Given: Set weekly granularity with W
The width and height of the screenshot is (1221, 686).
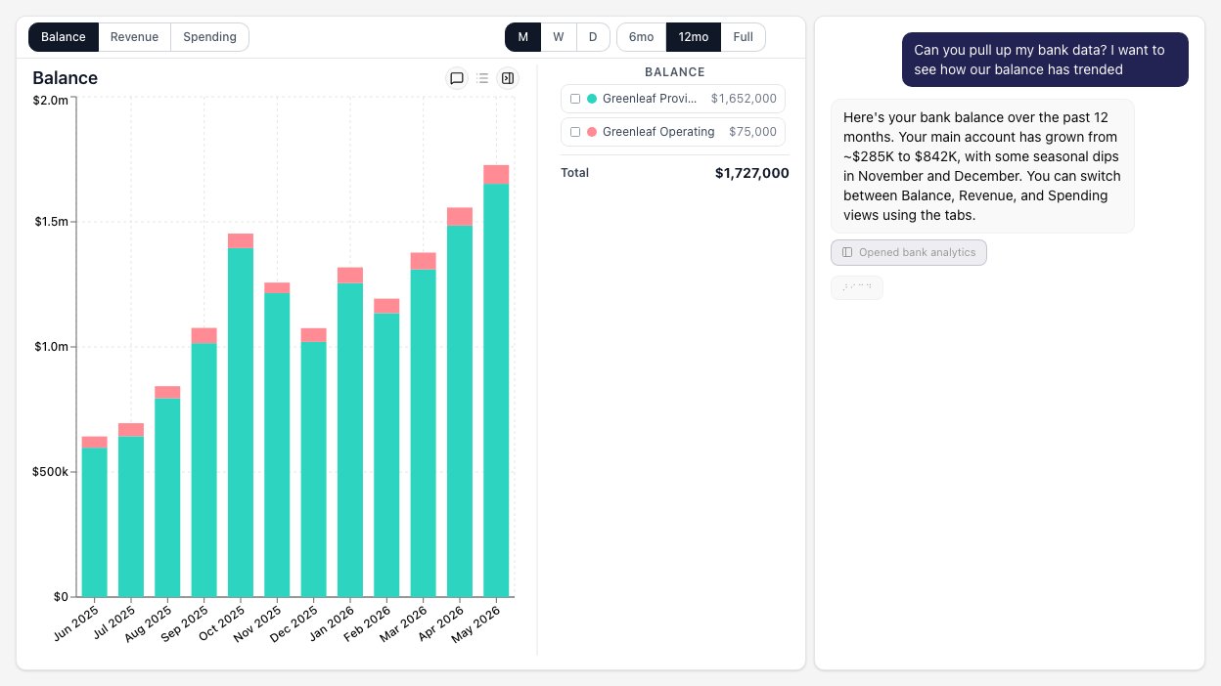Looking at the screenshot, I should 558,37.
